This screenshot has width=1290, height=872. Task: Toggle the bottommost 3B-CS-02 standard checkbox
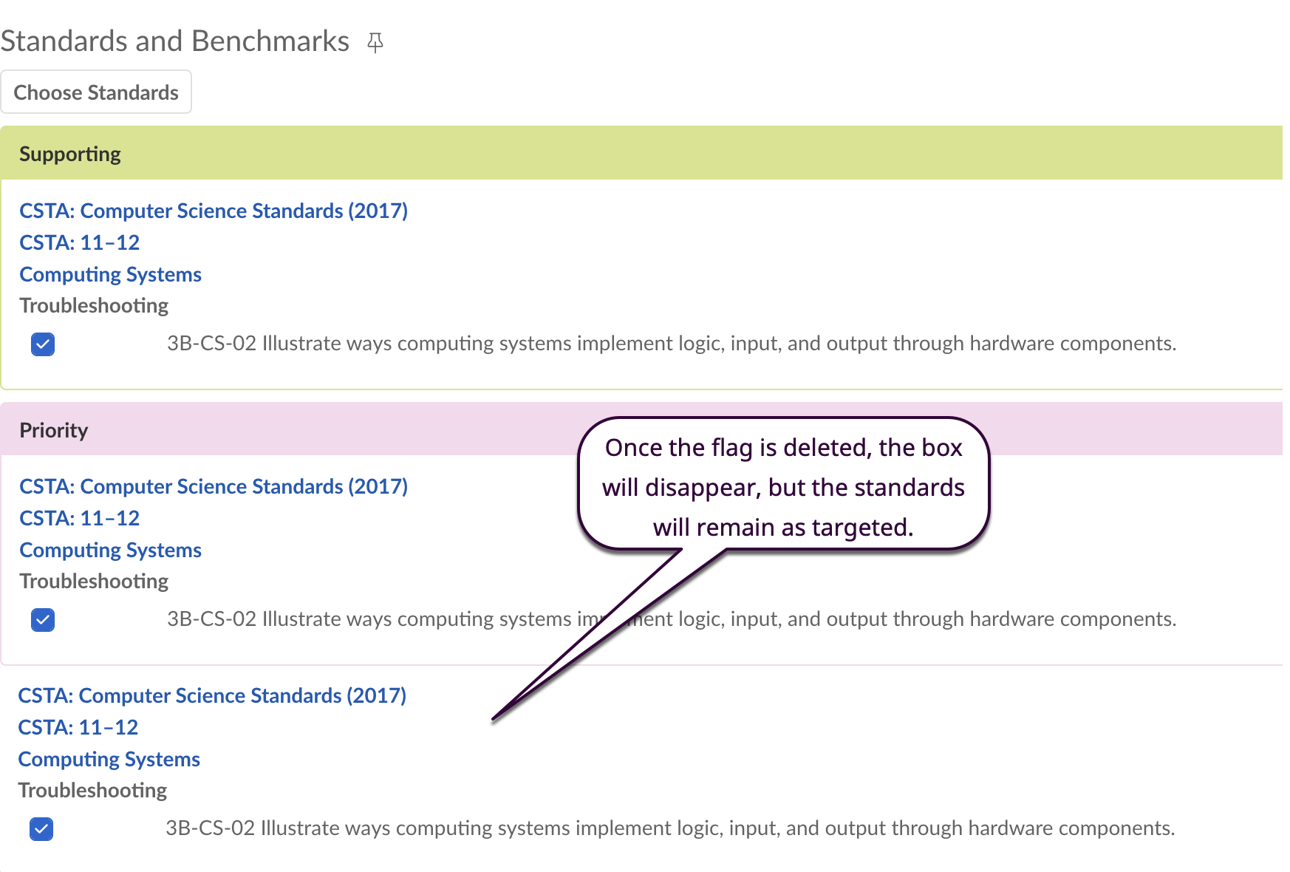(41, 829)
